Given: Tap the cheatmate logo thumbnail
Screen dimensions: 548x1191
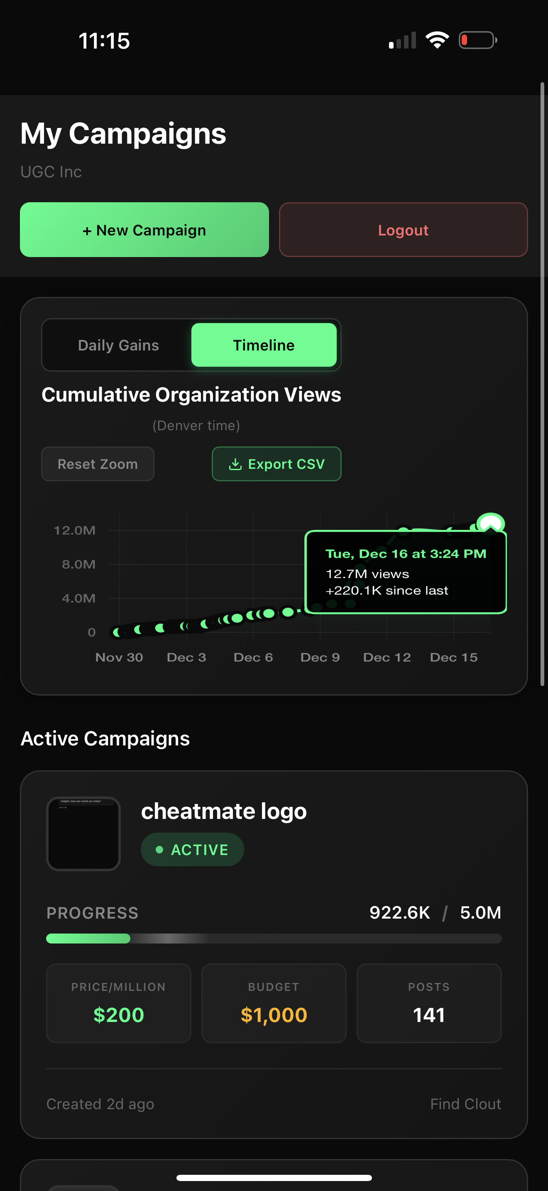Looking at the screenshot, I should (83, 833).
